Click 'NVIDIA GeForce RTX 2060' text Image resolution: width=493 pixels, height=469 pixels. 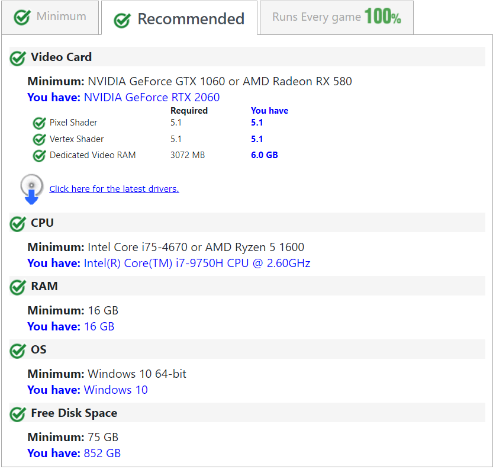coord(152,97)
